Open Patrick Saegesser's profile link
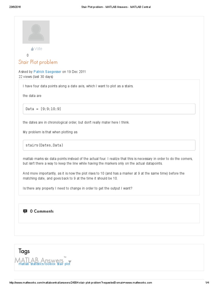Viewport: 218px width, 290px height. pyautogui.click(x=47, y=72)
